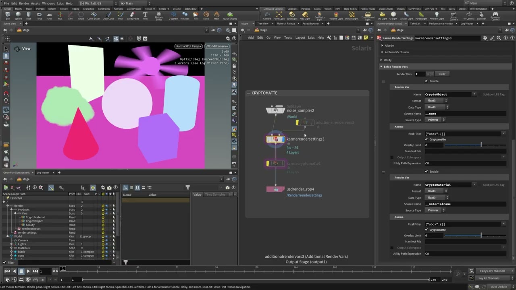516x290 pixels.
Task: Expand the Utility section
Action: coord(381,60)
